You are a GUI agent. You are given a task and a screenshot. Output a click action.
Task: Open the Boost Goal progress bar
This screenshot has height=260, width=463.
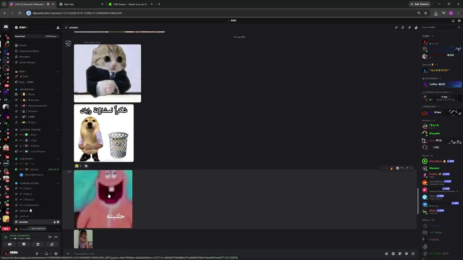36,36
